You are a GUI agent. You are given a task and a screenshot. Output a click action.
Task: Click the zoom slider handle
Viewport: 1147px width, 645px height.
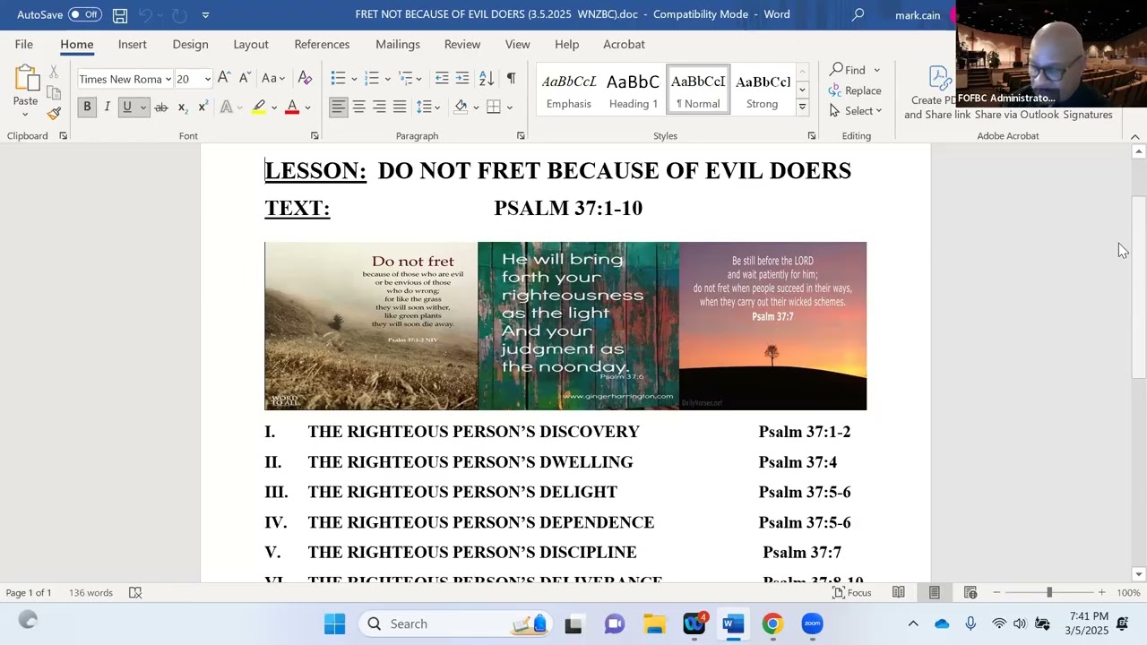(x=1048, y=592)
